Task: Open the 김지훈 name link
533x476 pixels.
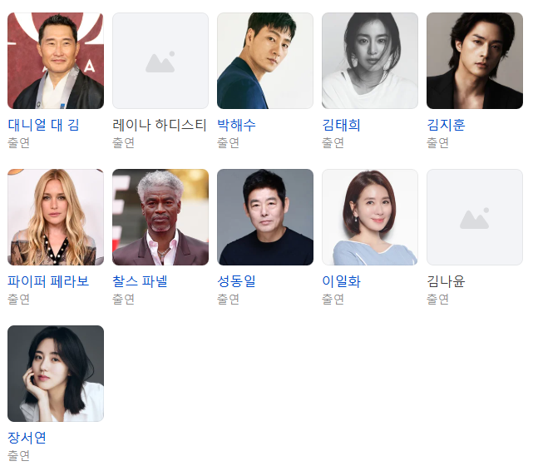Action: [446, 125]
